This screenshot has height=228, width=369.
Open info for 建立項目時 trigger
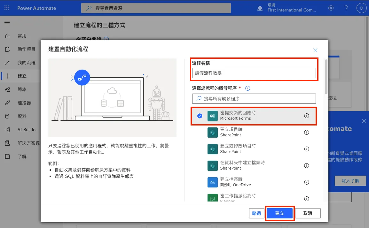[x=306, y=132]
